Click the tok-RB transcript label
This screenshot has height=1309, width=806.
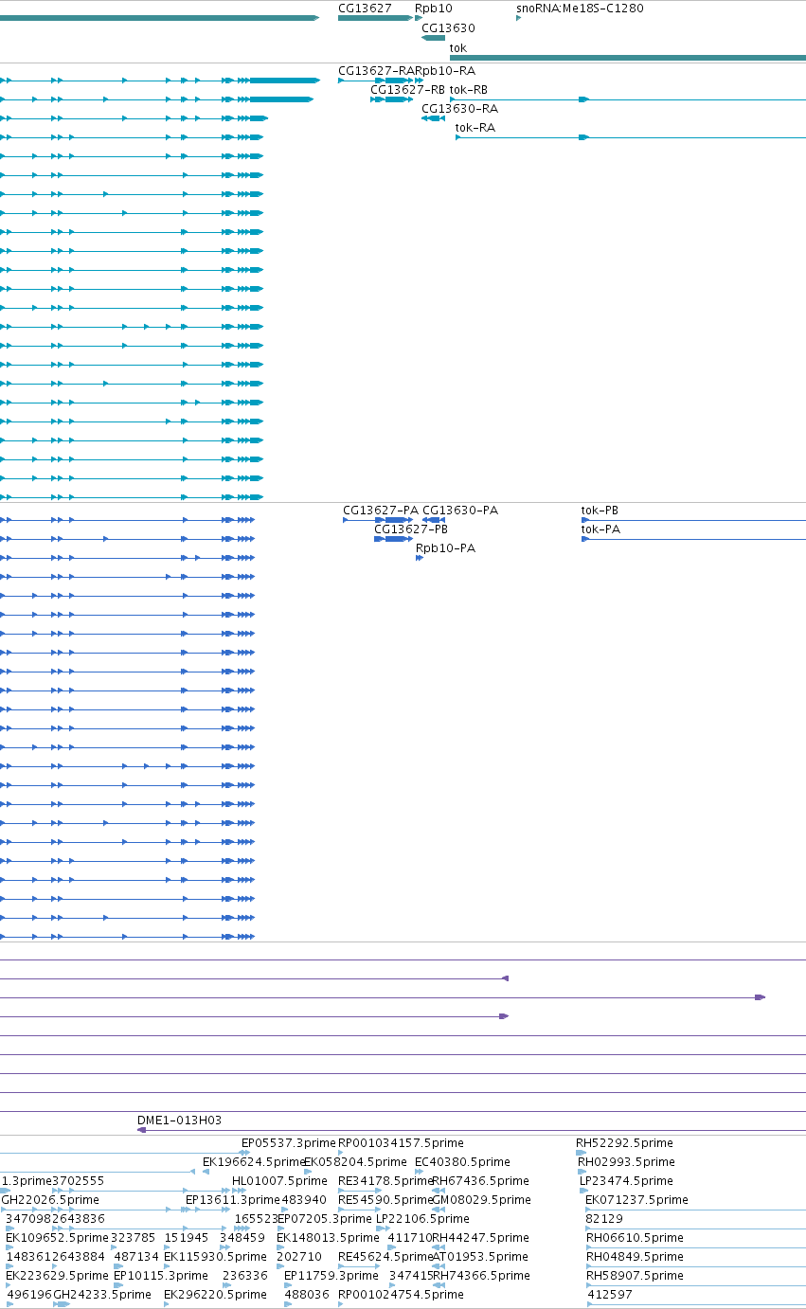(x=469, y=89)
